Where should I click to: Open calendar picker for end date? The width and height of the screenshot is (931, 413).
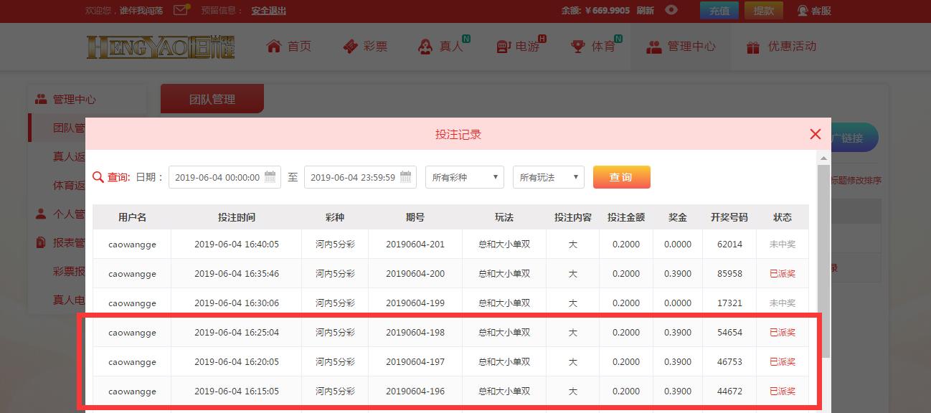click(x=406, y=177)
